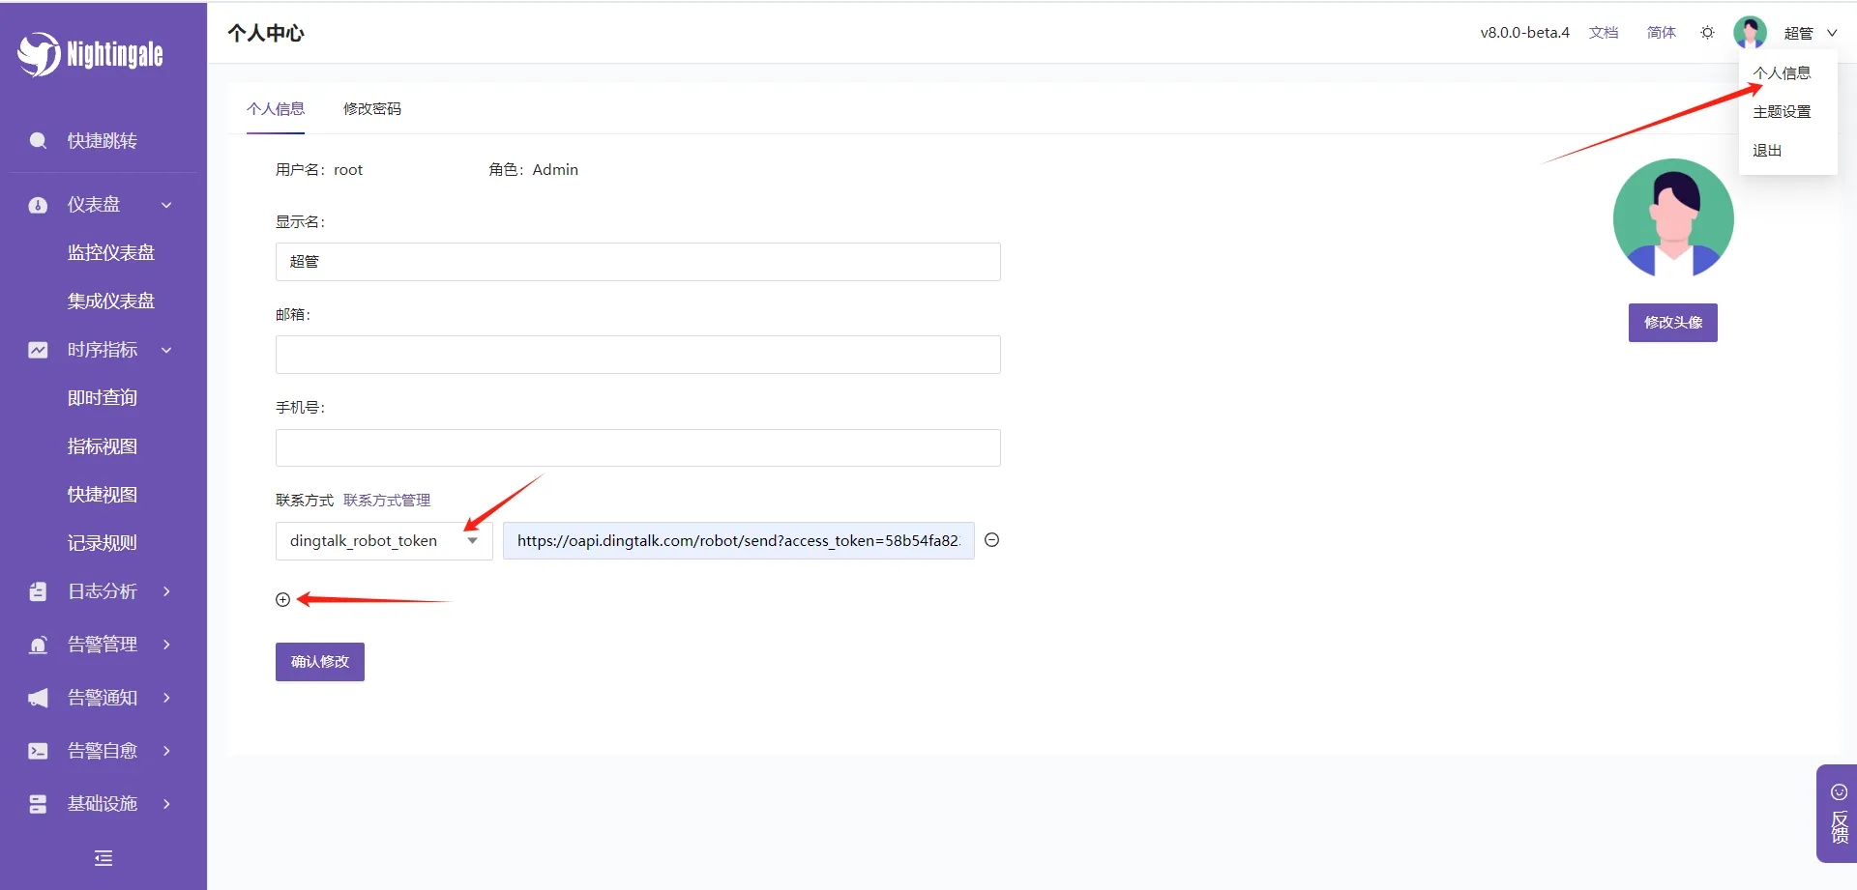Click the 修改头像 button
This screenshot has height=890, width=1857.
[x=1672, y=323]
